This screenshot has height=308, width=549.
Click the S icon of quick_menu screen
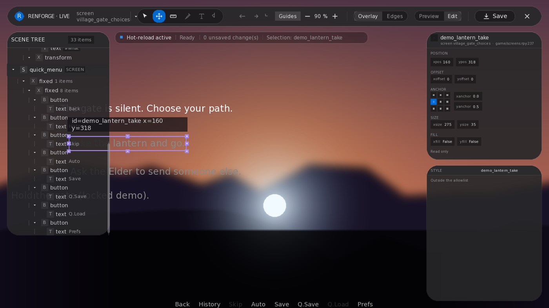24,70
